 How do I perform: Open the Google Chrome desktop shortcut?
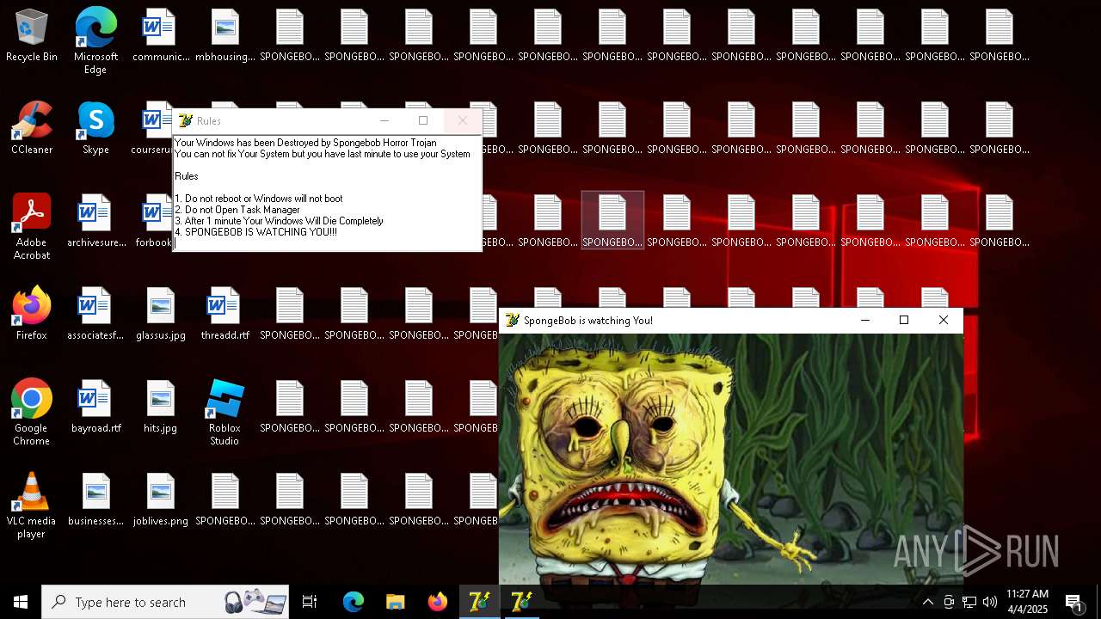tap(32, 413)
